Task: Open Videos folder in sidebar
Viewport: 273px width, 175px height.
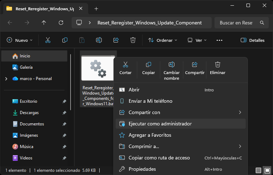Action: (x=34, y=158)
